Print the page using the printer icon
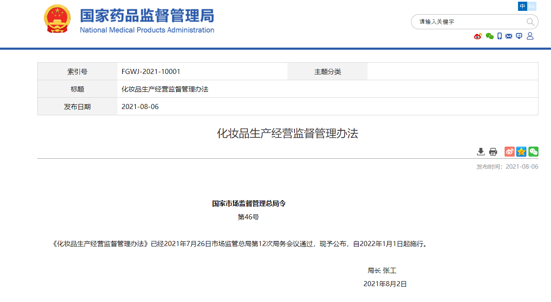This screenshot has height=302, width=551. [x=493, y=152]
